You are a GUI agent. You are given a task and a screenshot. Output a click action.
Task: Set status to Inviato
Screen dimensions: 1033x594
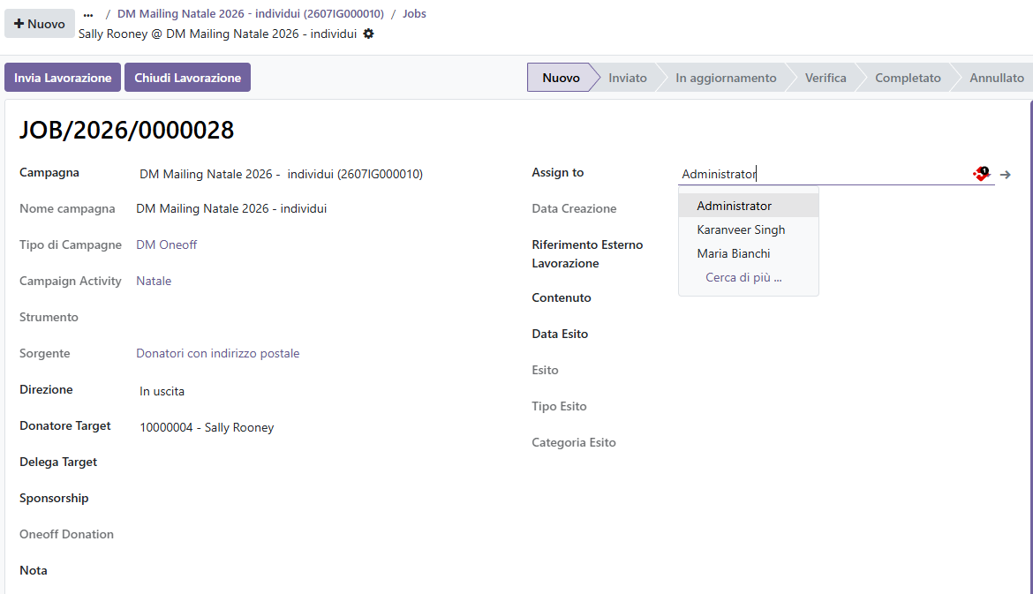coord(628,78)
